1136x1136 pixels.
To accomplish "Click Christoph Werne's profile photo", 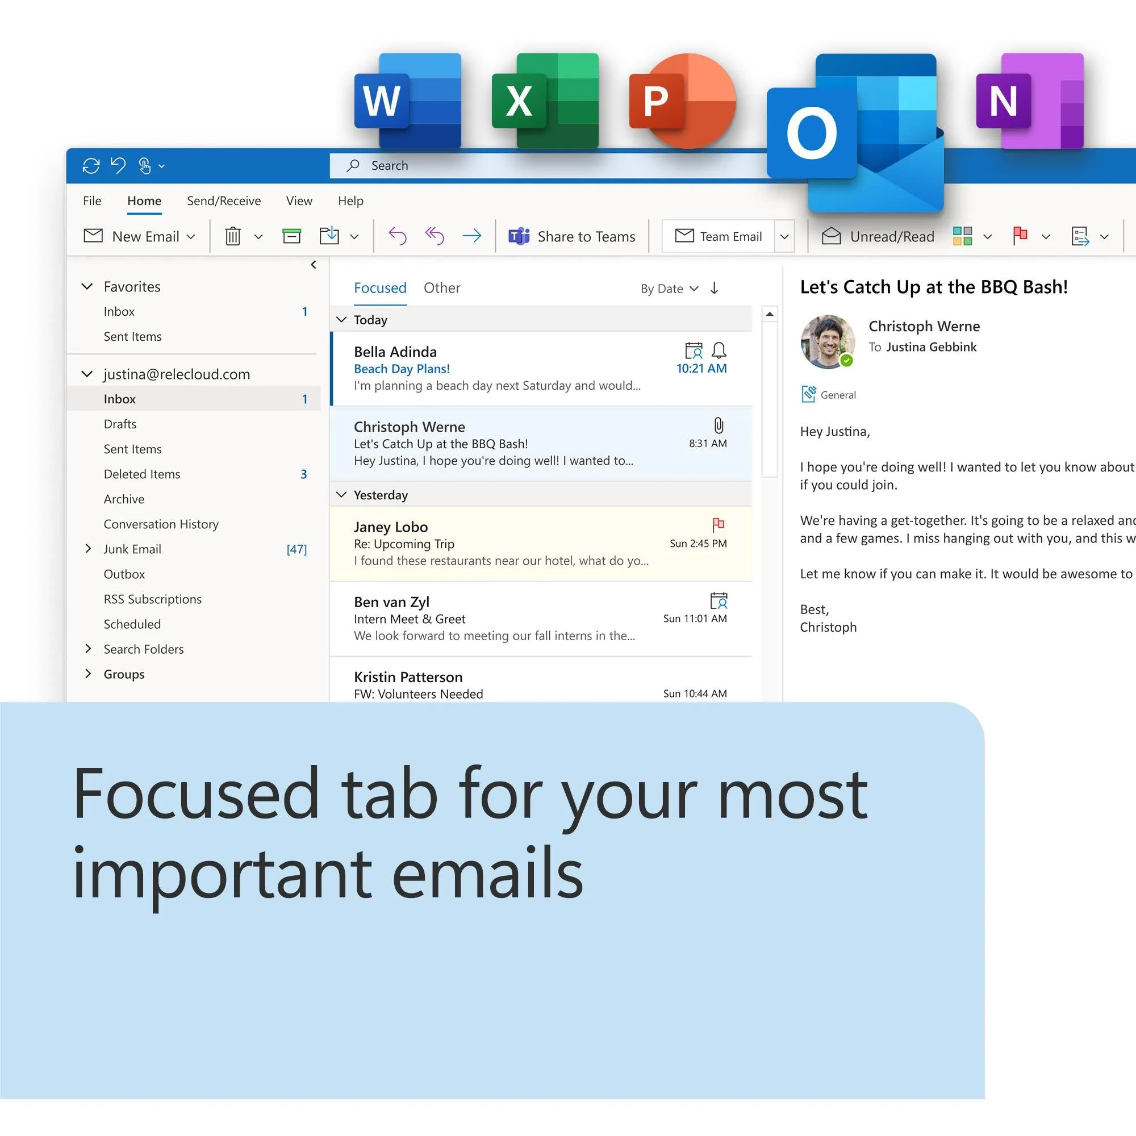I will click(x=828, y=341).
